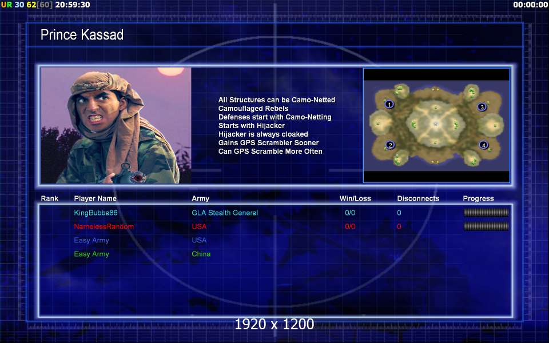Click the China army label
This screenshot has width=549, height=343.
[x=201, y=254]
